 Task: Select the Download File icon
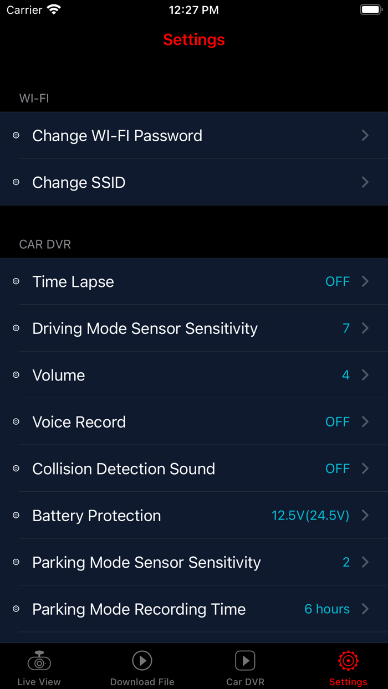click(x=142, y=661)
